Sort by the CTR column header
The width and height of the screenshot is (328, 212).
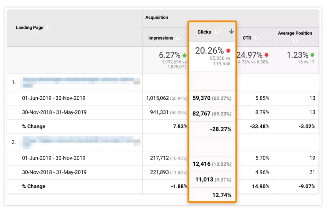(247, 38)
